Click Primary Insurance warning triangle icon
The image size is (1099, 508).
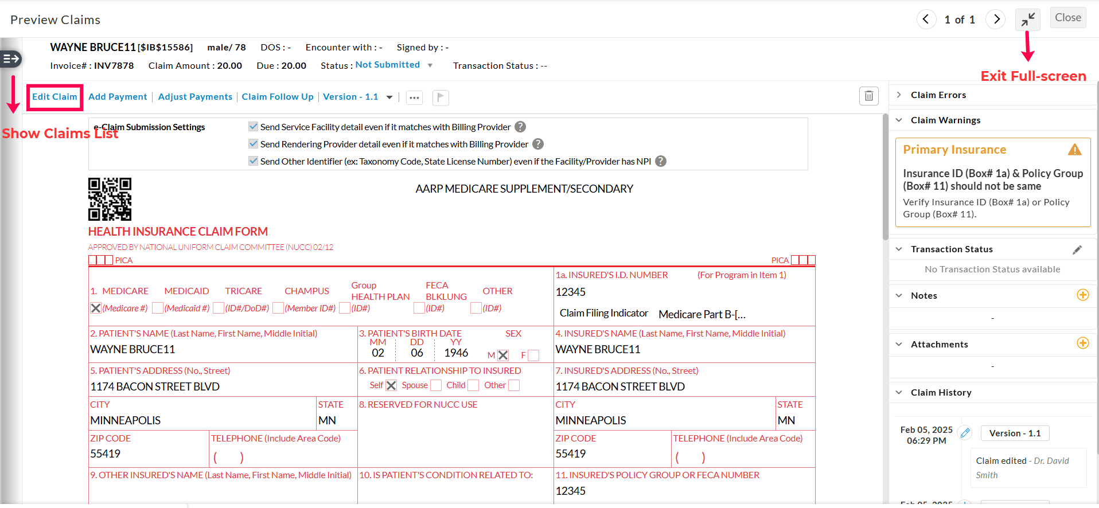(x=1074, y=150)
